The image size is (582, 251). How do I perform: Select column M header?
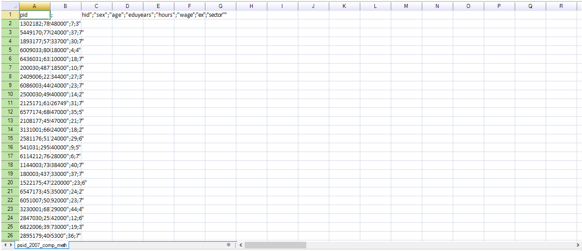tap(406, 6)
